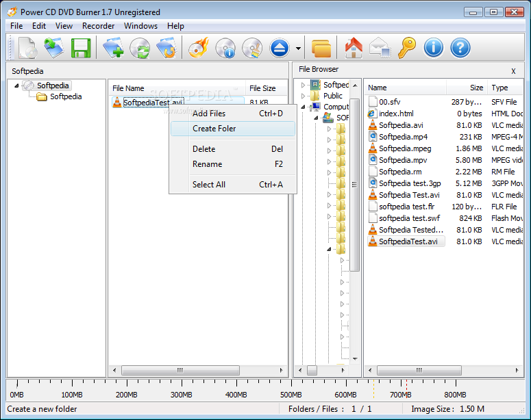531x420 pixels.
Task: Open the View menu
Action: 64,26
